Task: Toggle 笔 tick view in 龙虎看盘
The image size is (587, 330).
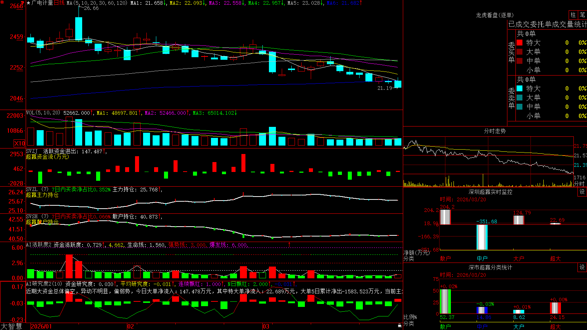Action: click(582, 15)
